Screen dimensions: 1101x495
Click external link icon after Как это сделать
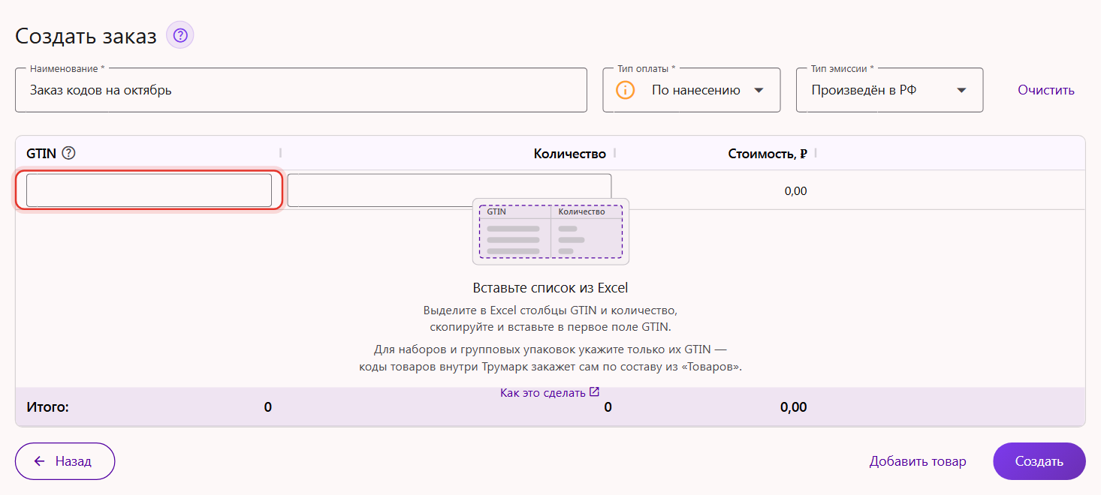point(594,391)
